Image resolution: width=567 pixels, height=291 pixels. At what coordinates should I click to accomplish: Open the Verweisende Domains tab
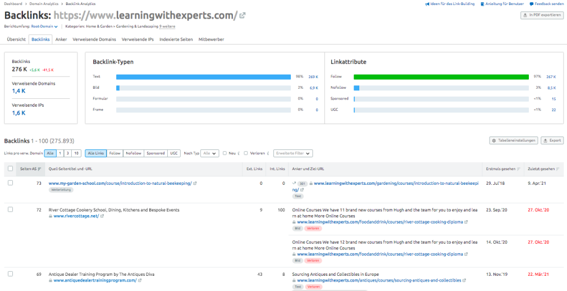[x=94, y=39]
